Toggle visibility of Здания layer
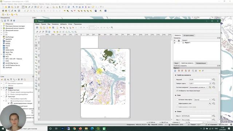Image resolution: width=233 pixels, height=131 pixels. click(x=4, y=88)
